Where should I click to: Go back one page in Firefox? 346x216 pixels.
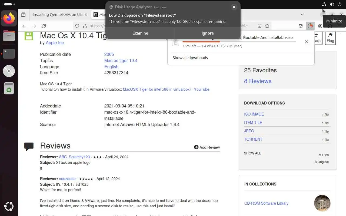(x=24, y=26)
